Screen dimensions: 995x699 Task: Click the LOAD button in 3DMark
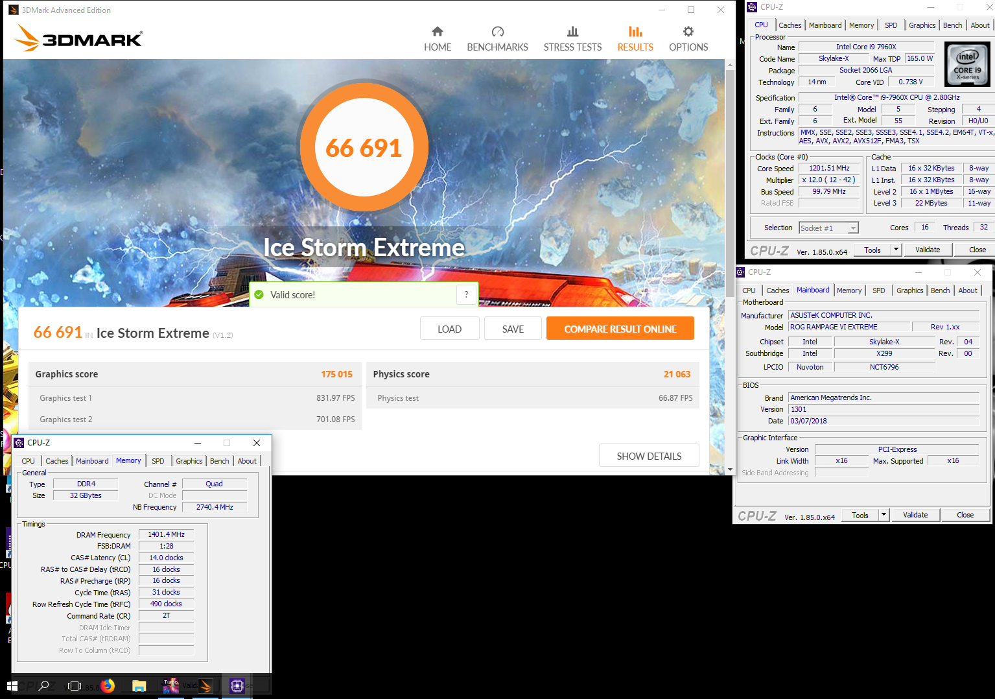coord(449,329)
